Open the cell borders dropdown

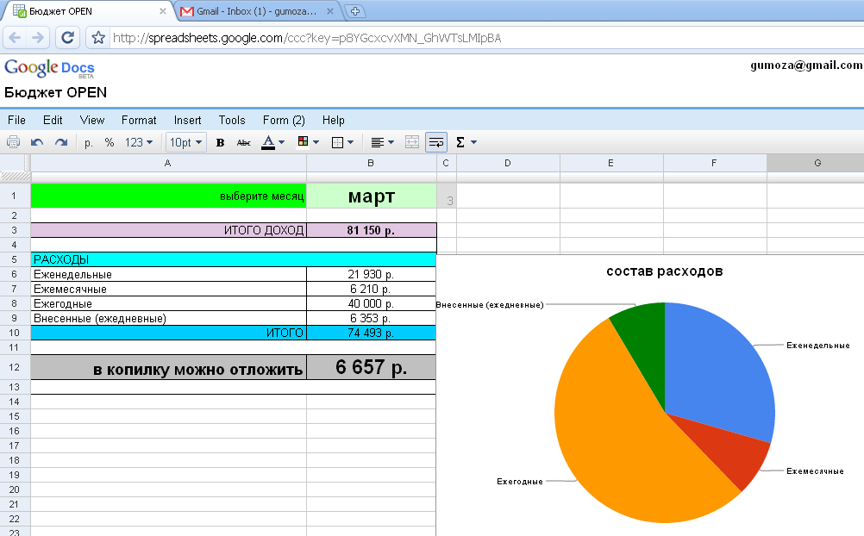click(x=342, y=142)
